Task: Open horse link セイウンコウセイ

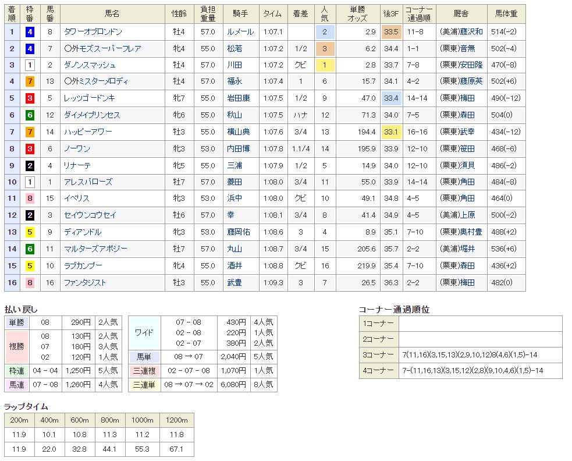Action: click(x=90, y=215)
